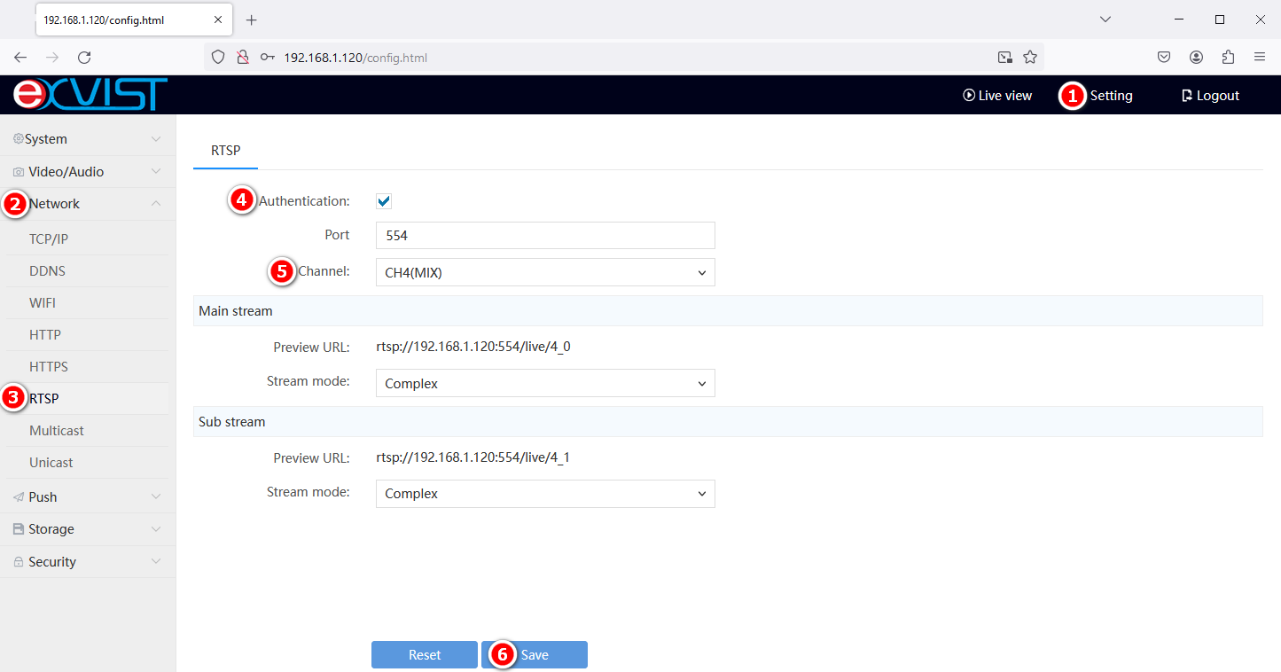Uncheck the Authentication checkbox
Screen dimensions: 1281x672
(x=384, y=201)
